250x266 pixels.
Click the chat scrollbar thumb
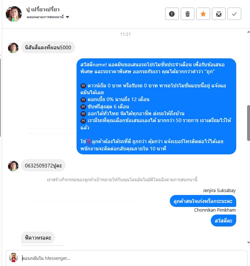(249, 123)
